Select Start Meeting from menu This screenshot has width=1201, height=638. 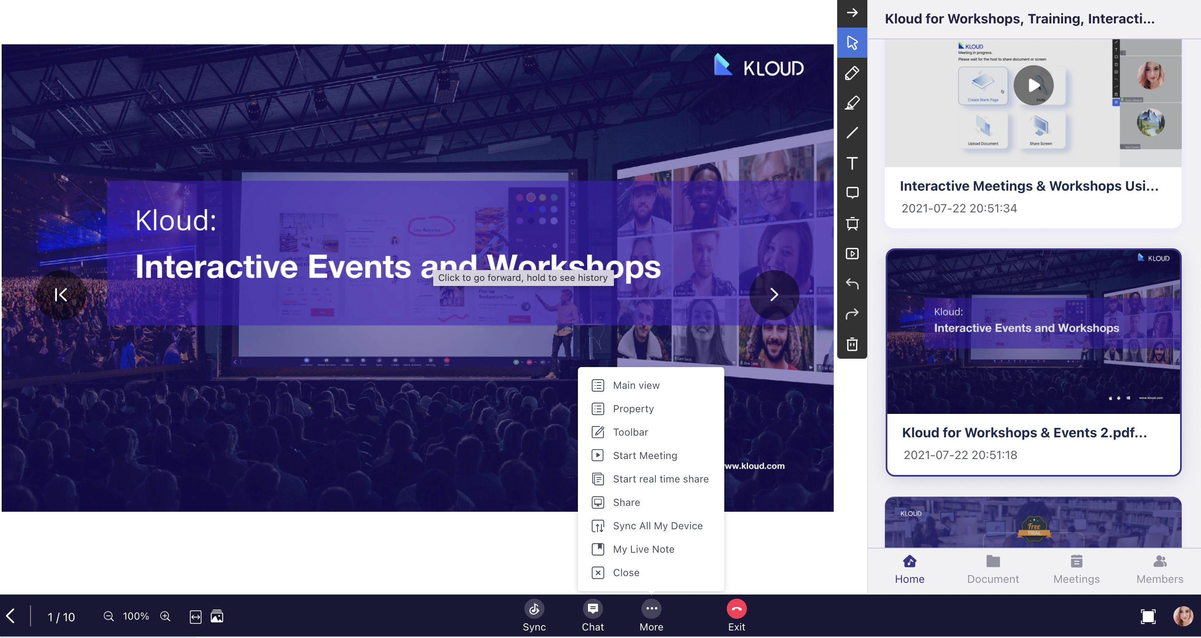[644, 455]
